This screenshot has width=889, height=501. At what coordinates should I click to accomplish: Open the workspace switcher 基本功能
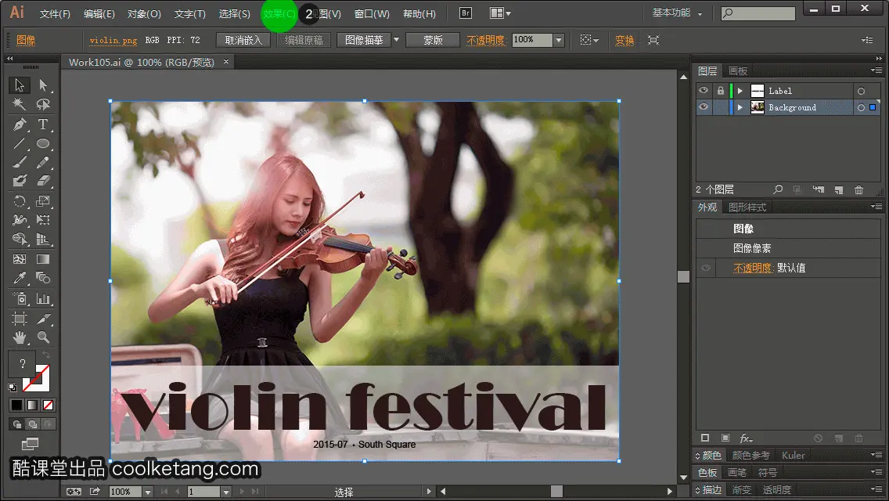[677, 13]
